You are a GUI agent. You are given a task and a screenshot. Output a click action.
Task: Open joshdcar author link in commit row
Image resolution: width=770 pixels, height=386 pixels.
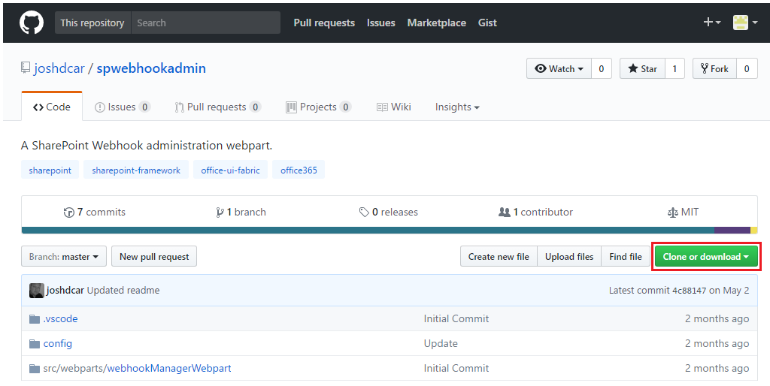point(65,291)
